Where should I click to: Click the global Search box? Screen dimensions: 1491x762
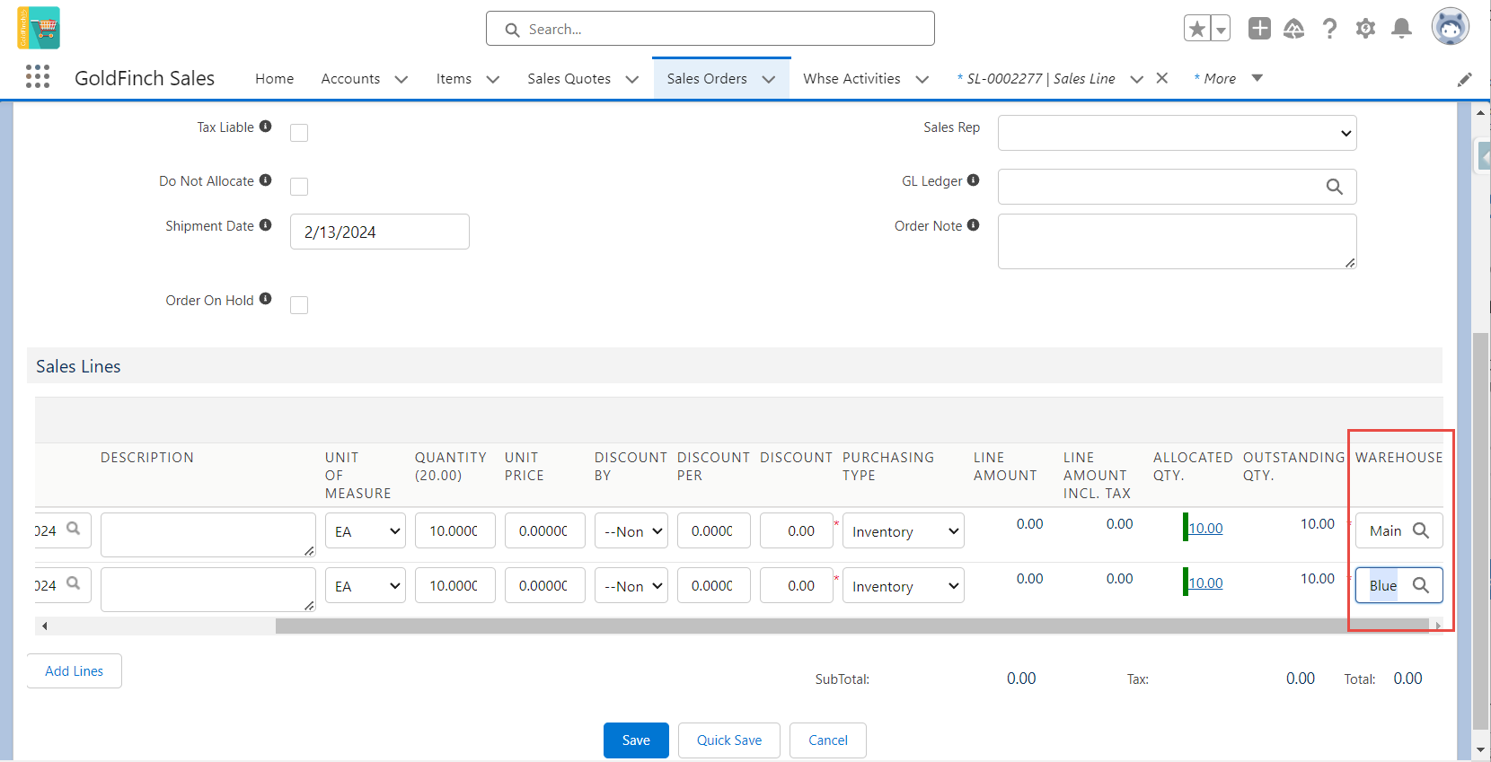tap(710, 29)
